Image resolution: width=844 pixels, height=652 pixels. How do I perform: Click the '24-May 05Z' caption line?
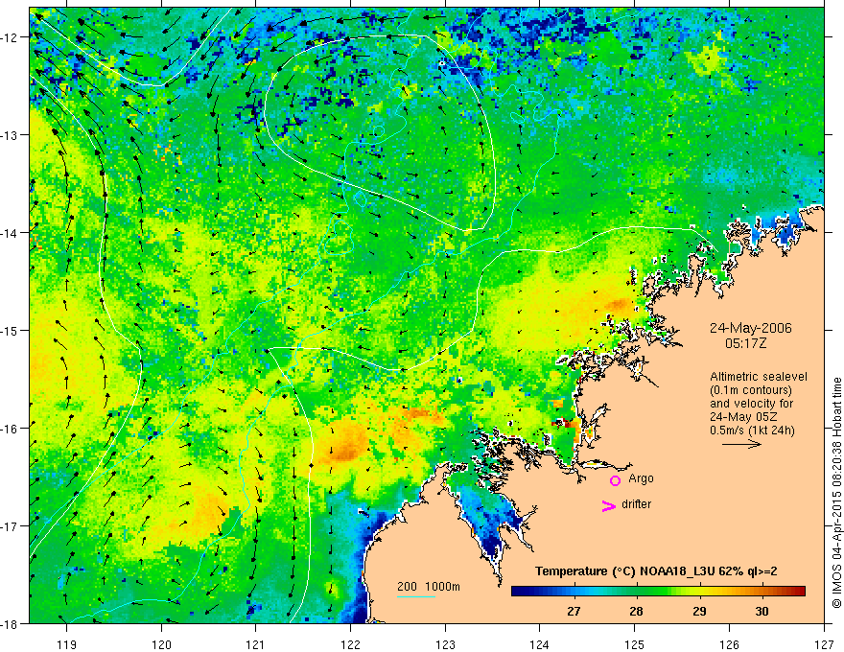pyautogui.click(x=743, y=416)
